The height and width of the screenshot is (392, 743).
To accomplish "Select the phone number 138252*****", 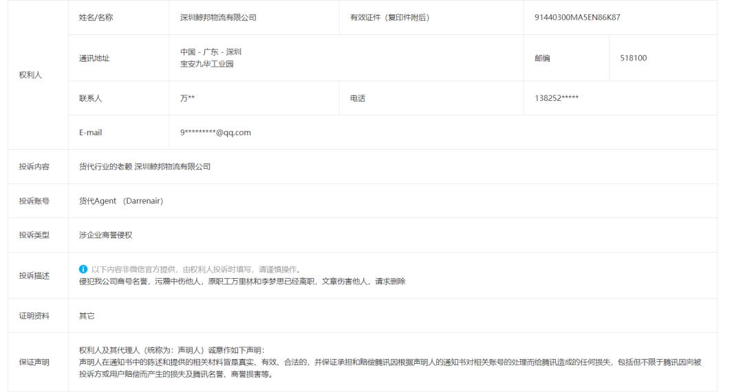I will pos(557,98).
